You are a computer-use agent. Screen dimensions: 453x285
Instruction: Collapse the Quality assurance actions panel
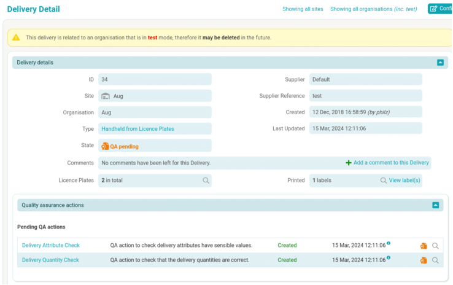(x=435, y=205)
